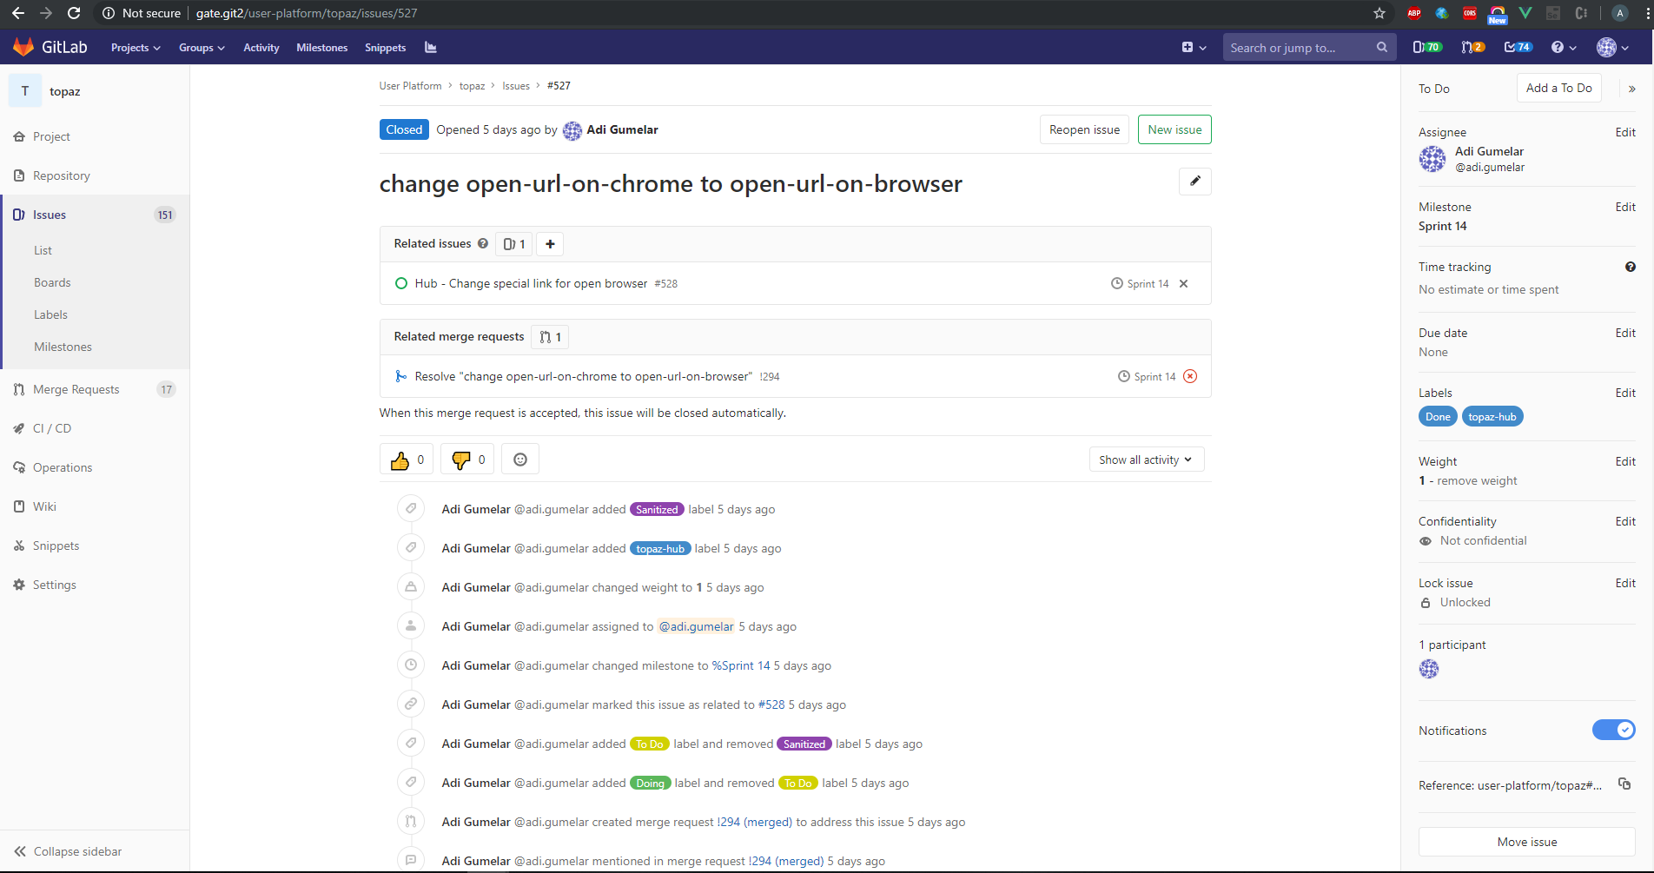Screen dimensions: 1654x873
Task: Click the New issue button
Action: coord(1174,129)
